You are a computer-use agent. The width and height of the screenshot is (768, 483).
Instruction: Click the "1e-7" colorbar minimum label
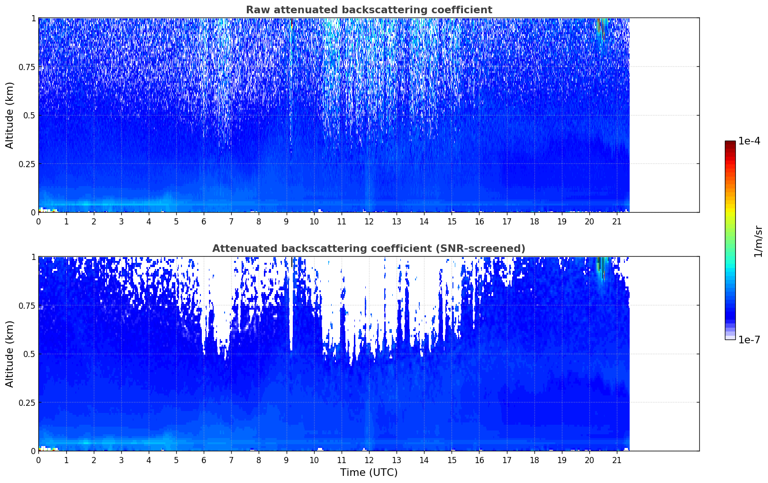click(x=749, y=340)
